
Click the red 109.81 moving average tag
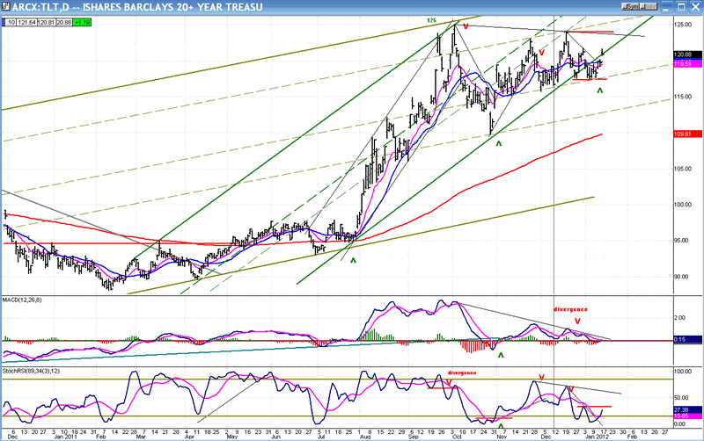[683, 134]
